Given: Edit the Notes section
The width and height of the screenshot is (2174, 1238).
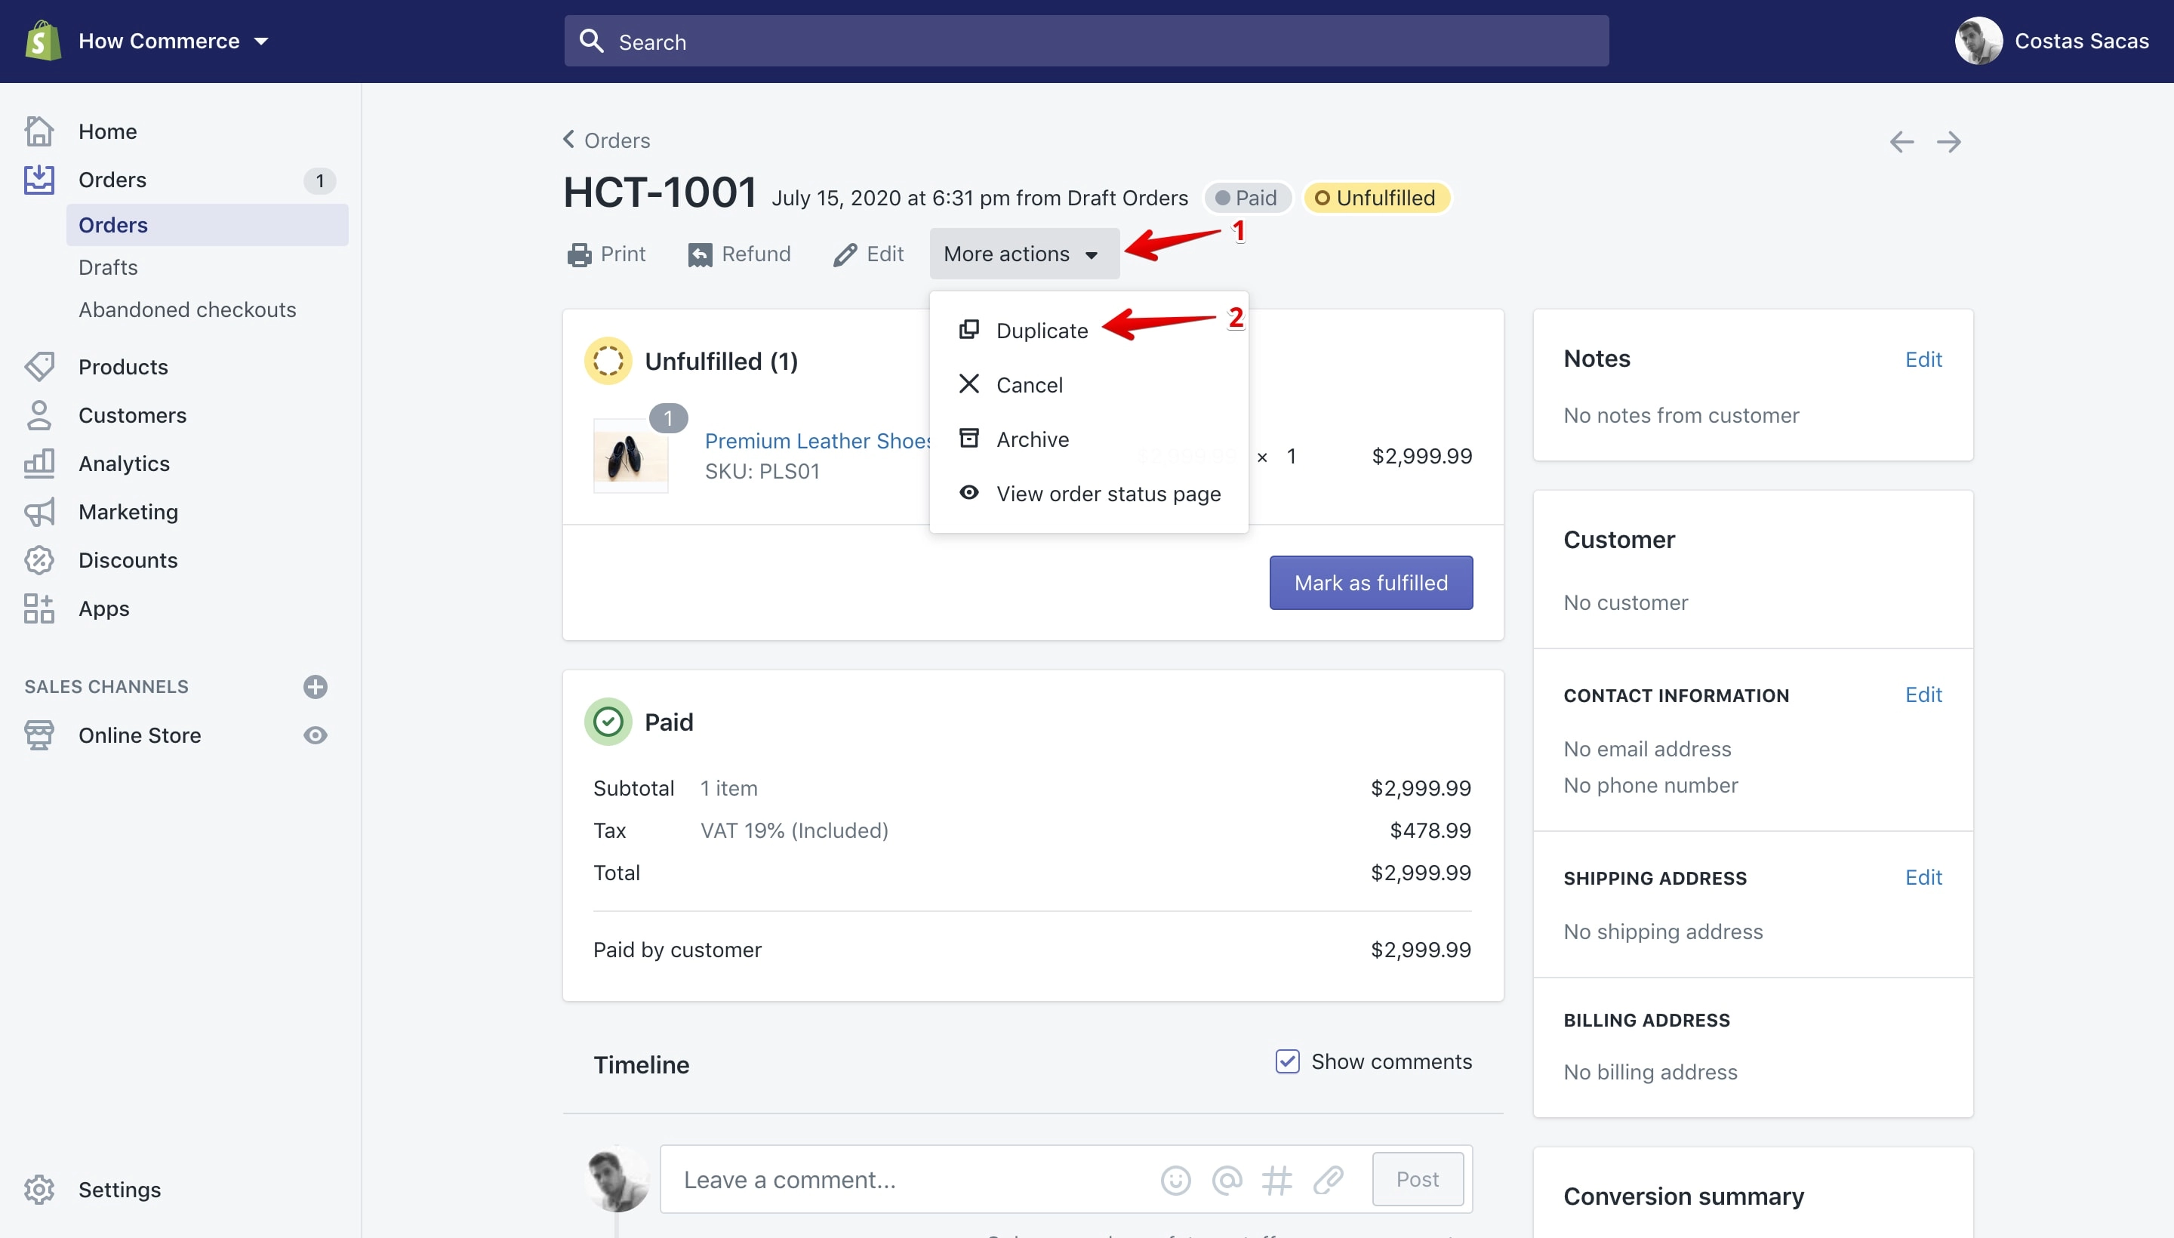Looking at the screenshot, I should pos(1923,359).
